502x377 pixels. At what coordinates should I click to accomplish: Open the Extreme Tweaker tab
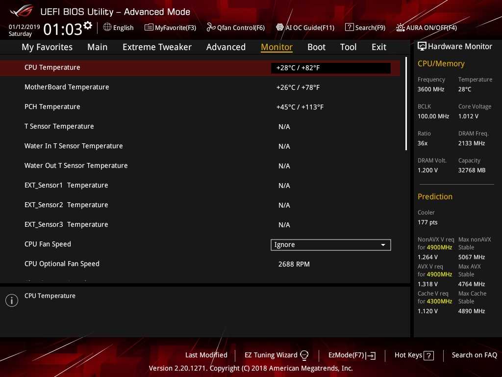click(157, 47)
